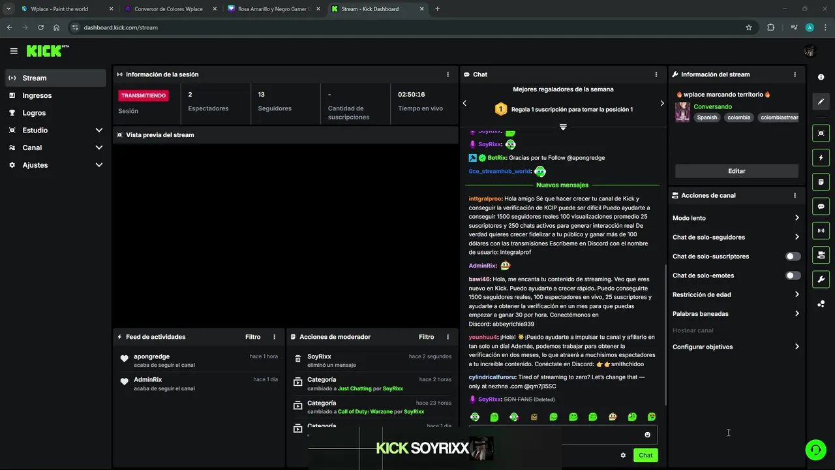Collapse the top gifters banner handle
Viewport: 835px width, 470px height.
[x=563, y=127]
